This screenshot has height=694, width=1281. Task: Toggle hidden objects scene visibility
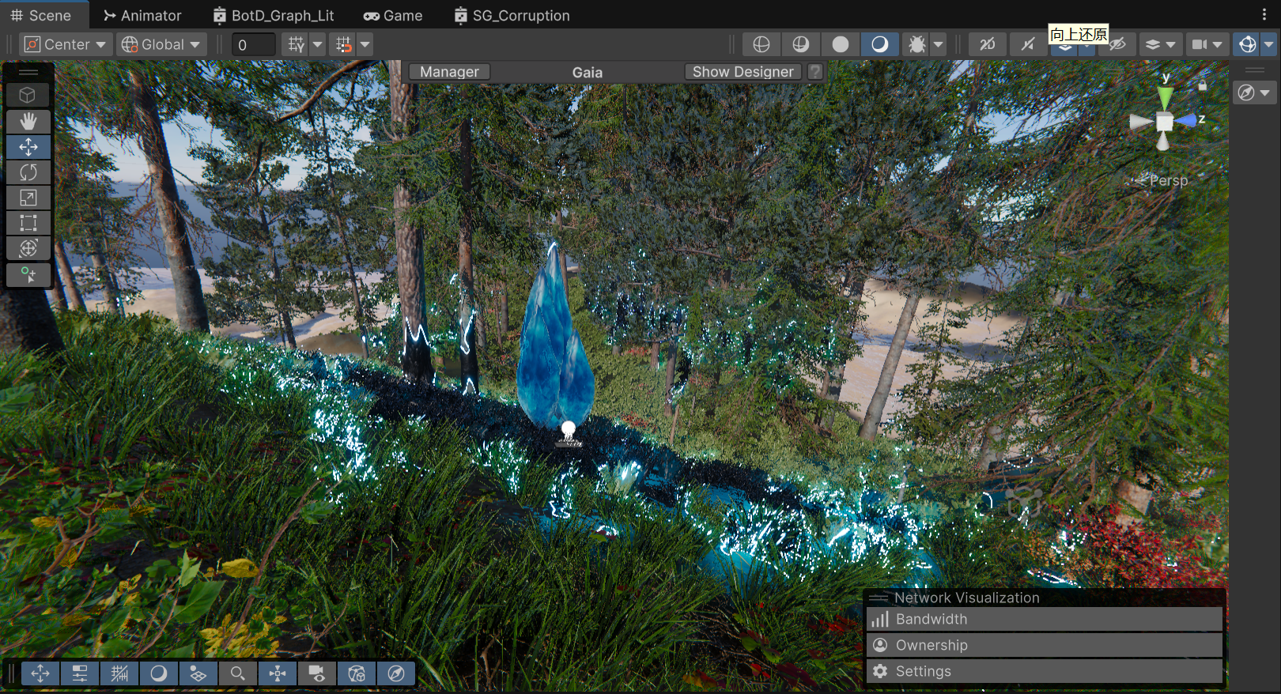tap(1117, 44)
